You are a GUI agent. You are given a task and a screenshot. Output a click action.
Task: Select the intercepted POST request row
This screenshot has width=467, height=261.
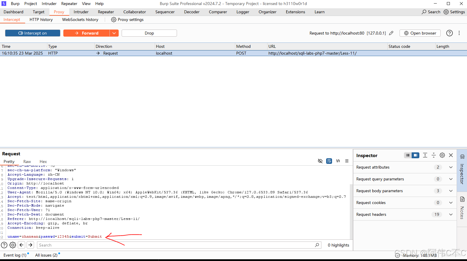click(x=233, y=53)
